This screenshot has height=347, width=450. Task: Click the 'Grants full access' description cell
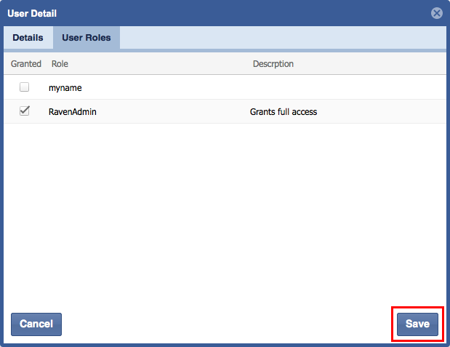click(x=284, y=112)
